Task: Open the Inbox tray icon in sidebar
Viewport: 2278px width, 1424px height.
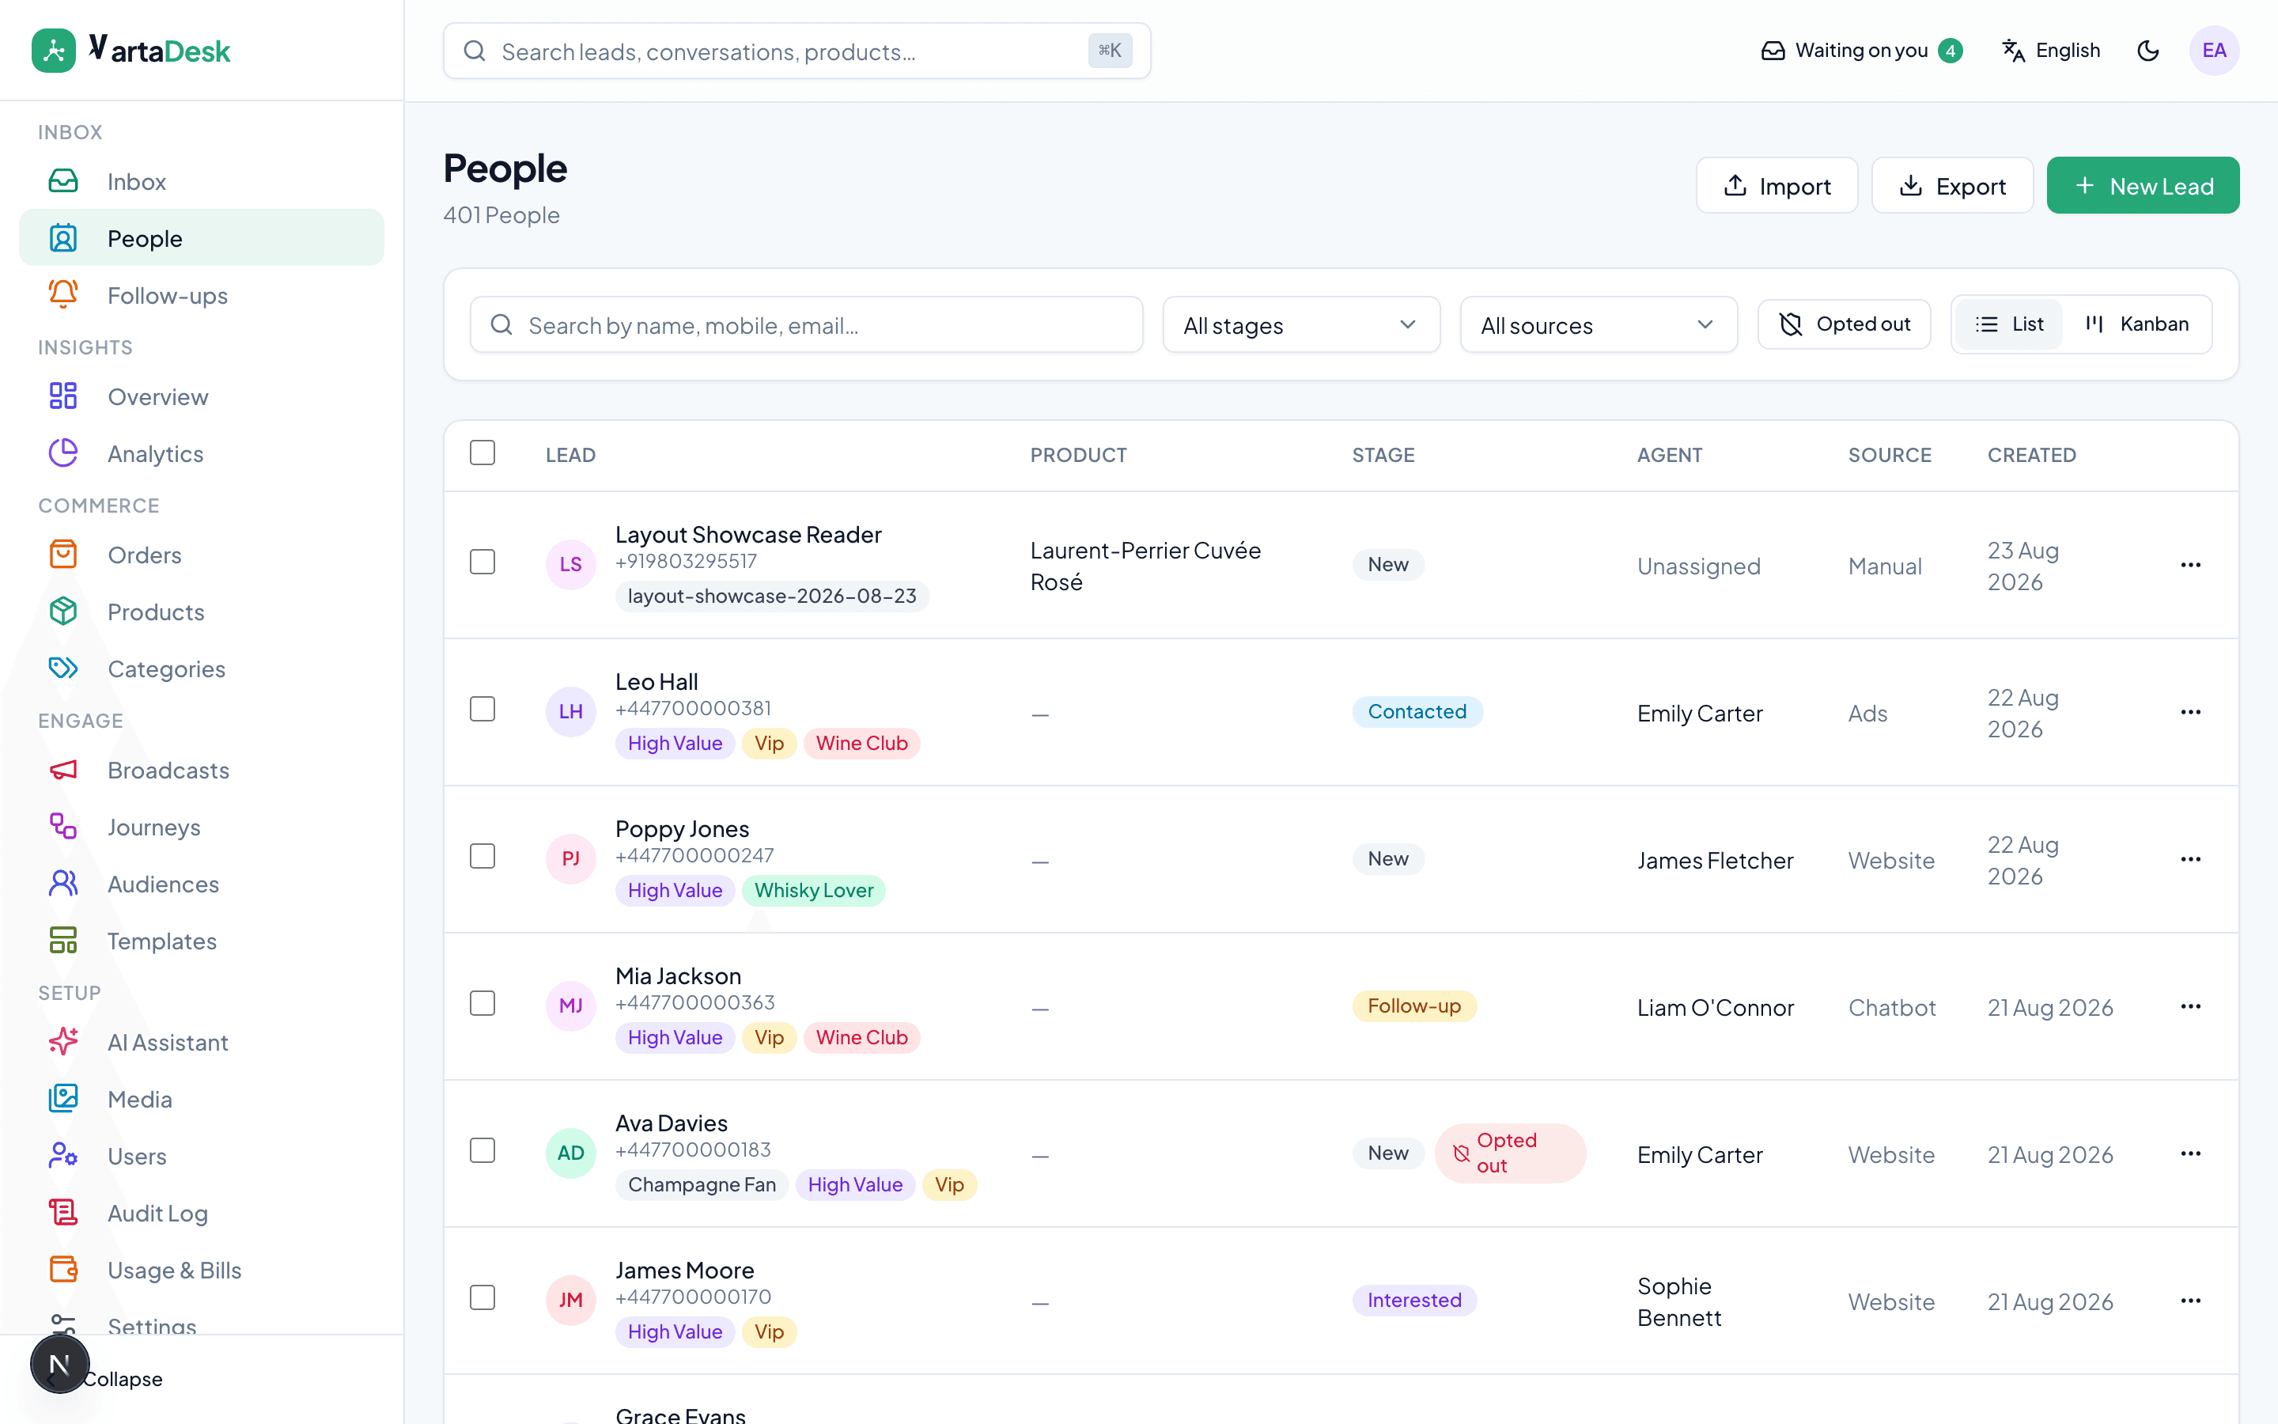Action: pyautogui.click(x=63, y=181)
